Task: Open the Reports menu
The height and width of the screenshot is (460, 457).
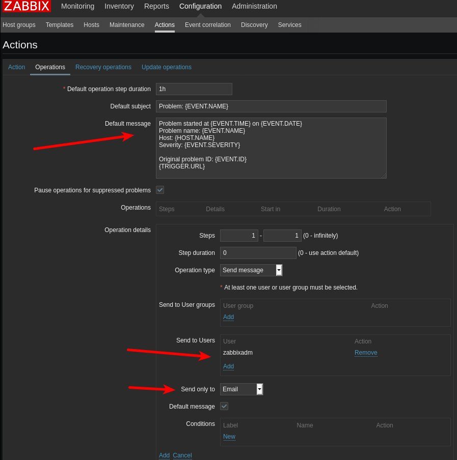Action: [x=156, y=6]
